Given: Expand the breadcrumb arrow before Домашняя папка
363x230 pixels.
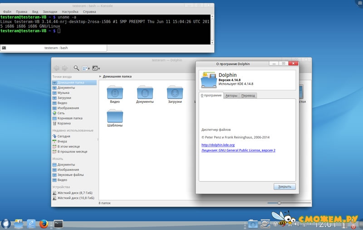Looking at the screenshot, I should [x=100, y=76].
